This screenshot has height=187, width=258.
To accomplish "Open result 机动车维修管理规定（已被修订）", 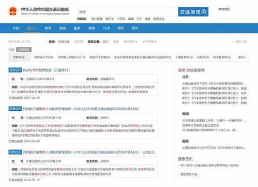I will click(x=46, y=70).
